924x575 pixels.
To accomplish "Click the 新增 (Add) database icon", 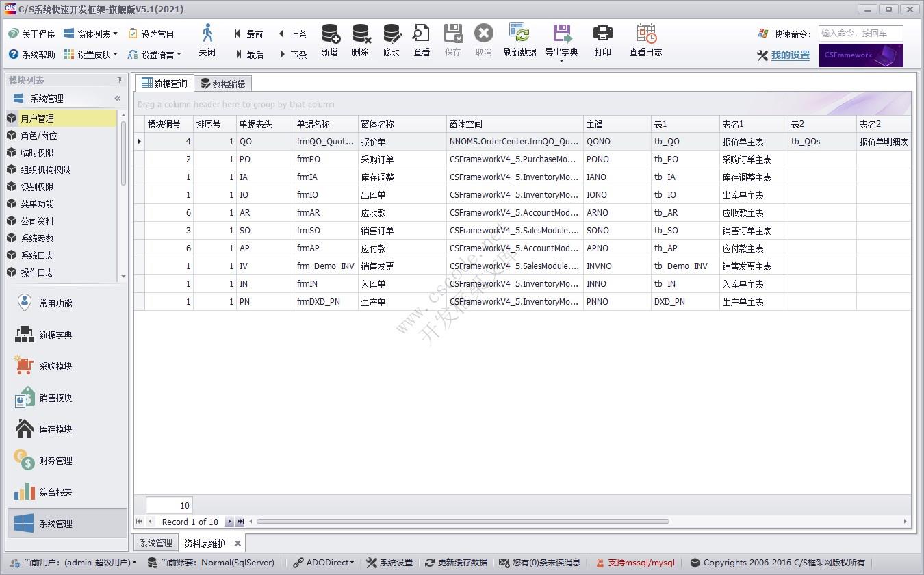I will (330, 34).
